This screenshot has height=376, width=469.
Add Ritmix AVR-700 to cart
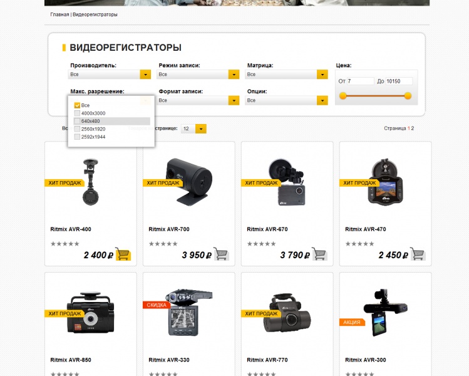(221, 254)
